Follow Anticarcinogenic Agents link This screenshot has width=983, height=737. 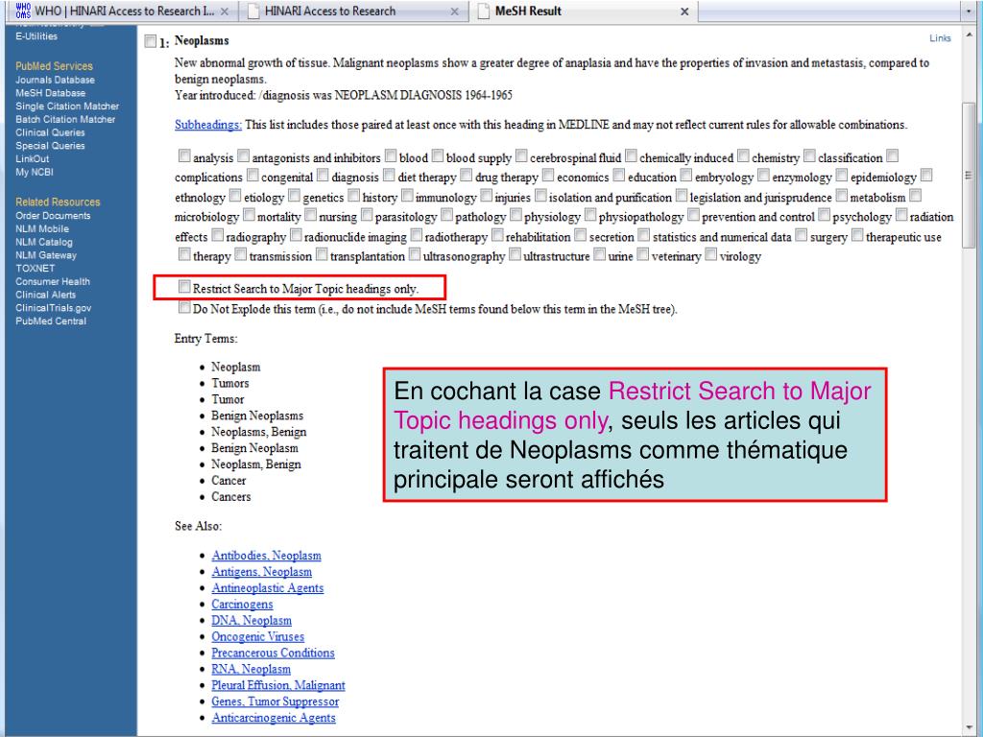(274, 718)
